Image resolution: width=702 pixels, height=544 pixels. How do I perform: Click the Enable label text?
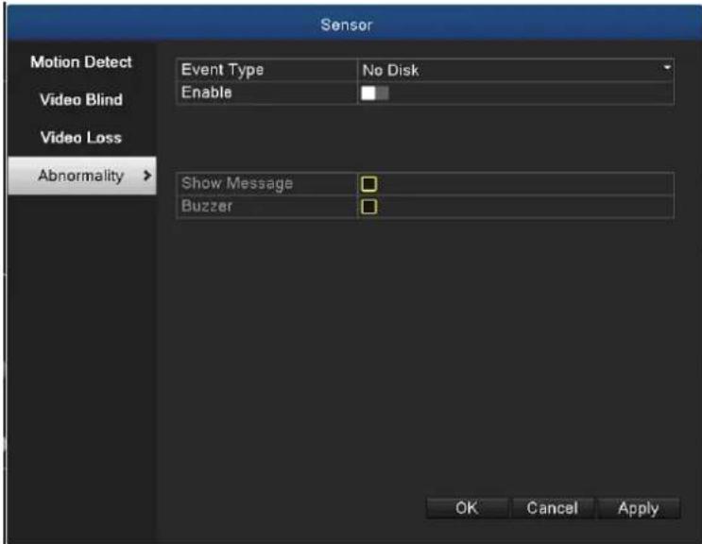[206, 93]
